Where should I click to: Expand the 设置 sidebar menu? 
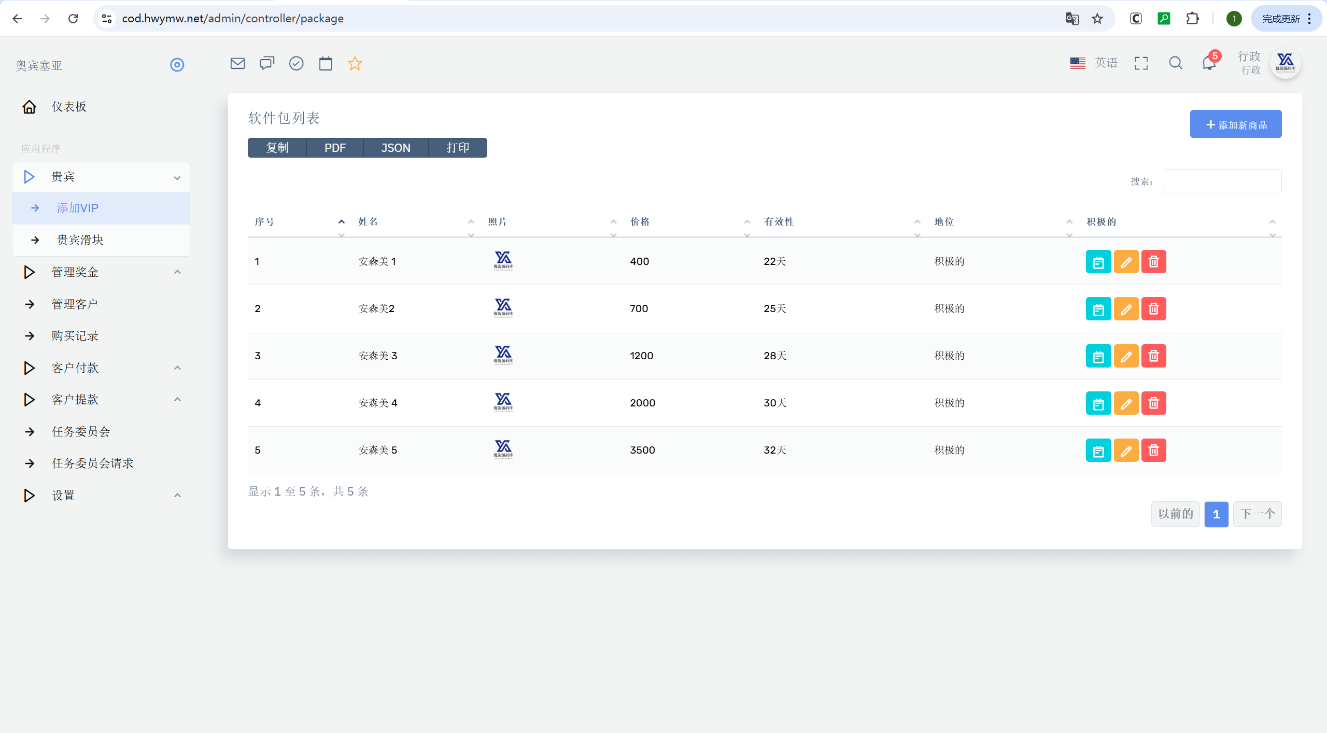pos(101,496)
